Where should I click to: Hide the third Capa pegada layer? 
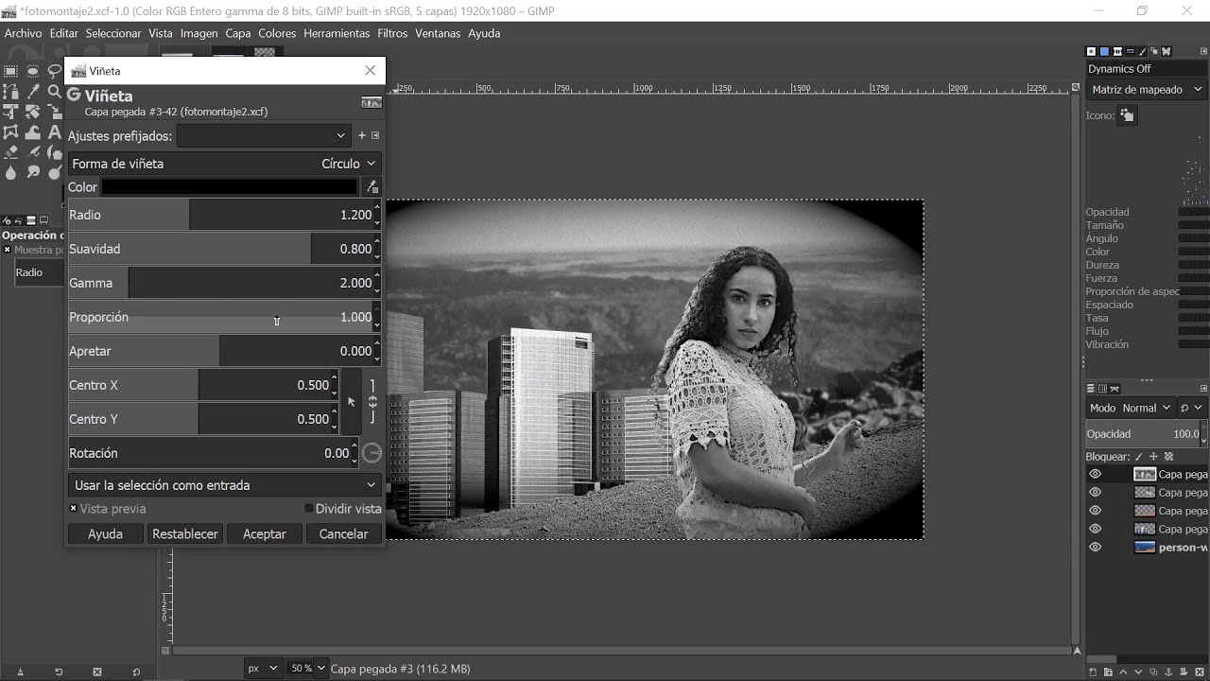click(x=1095, y=511)
